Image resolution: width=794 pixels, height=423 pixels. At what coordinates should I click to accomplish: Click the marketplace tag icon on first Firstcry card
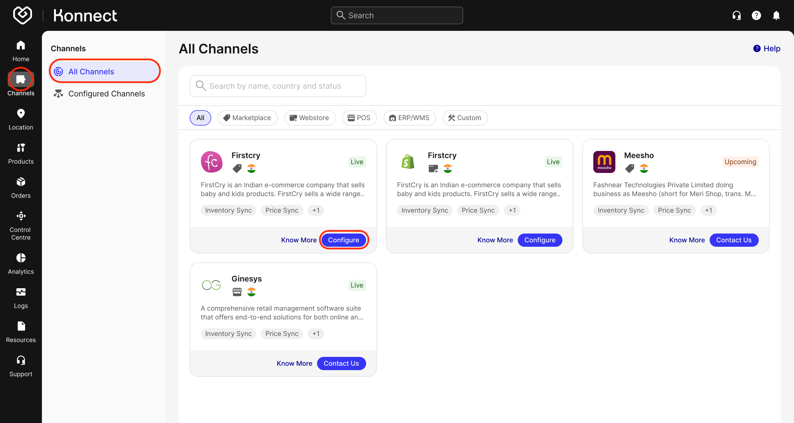(x=237, y=169)
